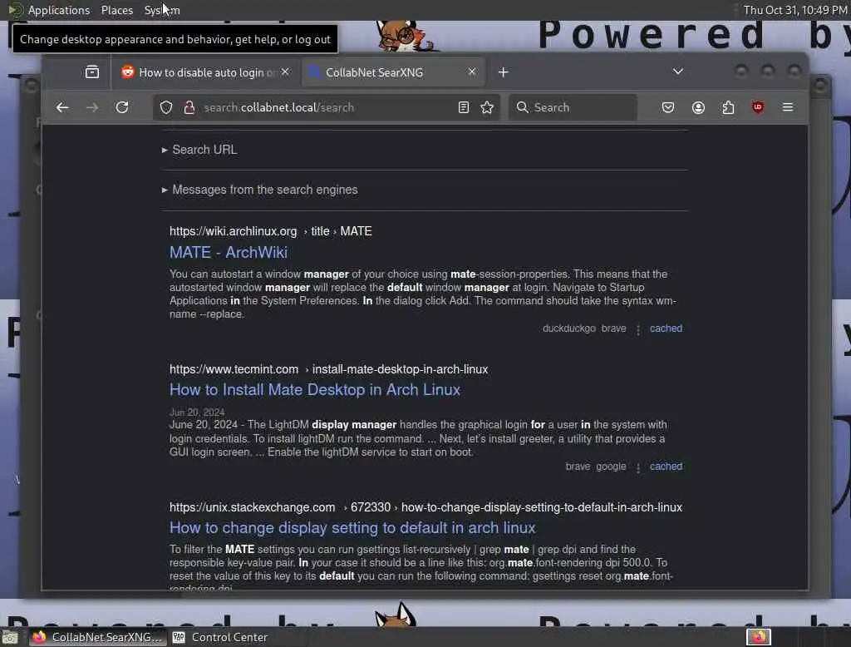Image resolution: width=851 pixels, height=647 pixels.
Task: Bookmark this page with star icon
Action: pyautogui.click(x=487, y=107)
